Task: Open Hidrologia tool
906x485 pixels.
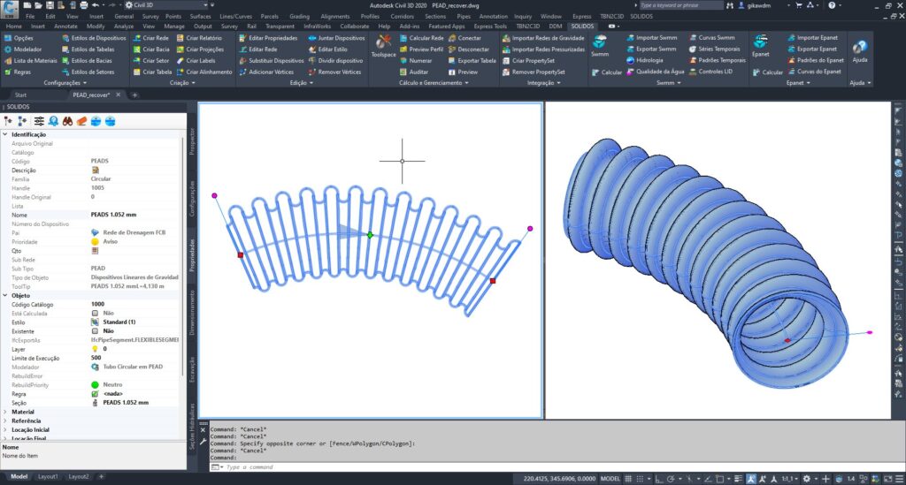Action: [x=644, y=61]
